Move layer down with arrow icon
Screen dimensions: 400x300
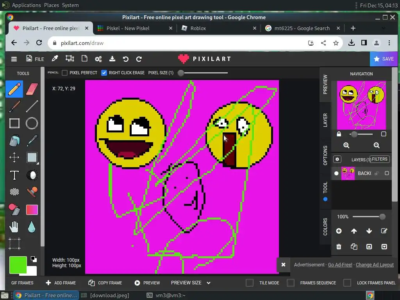369,231
